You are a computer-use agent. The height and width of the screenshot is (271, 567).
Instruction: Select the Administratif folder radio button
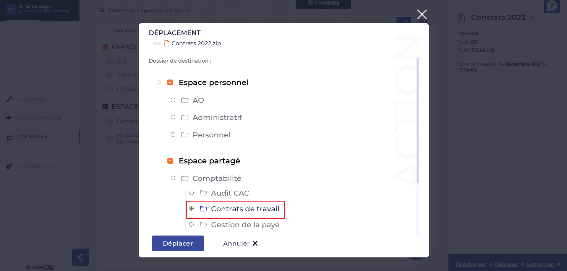pos(173,117)
